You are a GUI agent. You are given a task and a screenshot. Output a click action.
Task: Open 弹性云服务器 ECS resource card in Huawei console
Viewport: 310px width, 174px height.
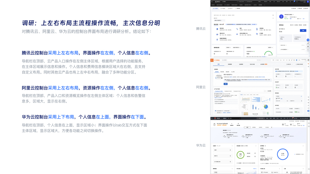click(x=231, y=136)
